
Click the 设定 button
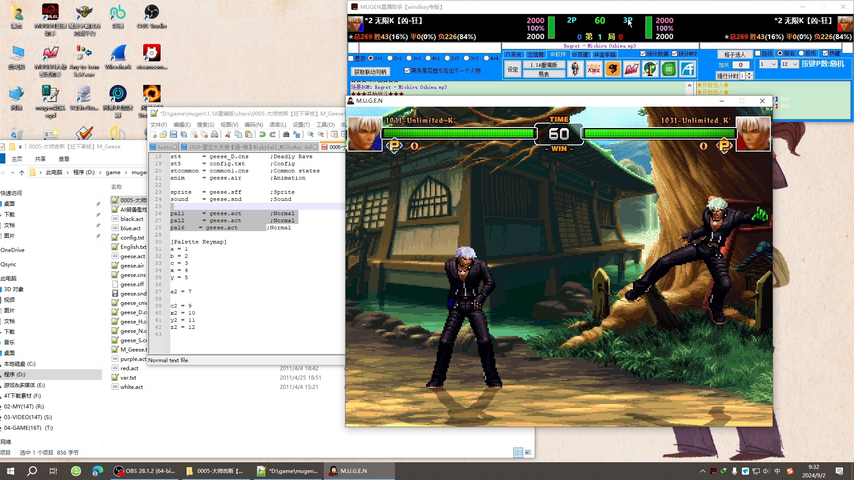[x=513, y=69]
